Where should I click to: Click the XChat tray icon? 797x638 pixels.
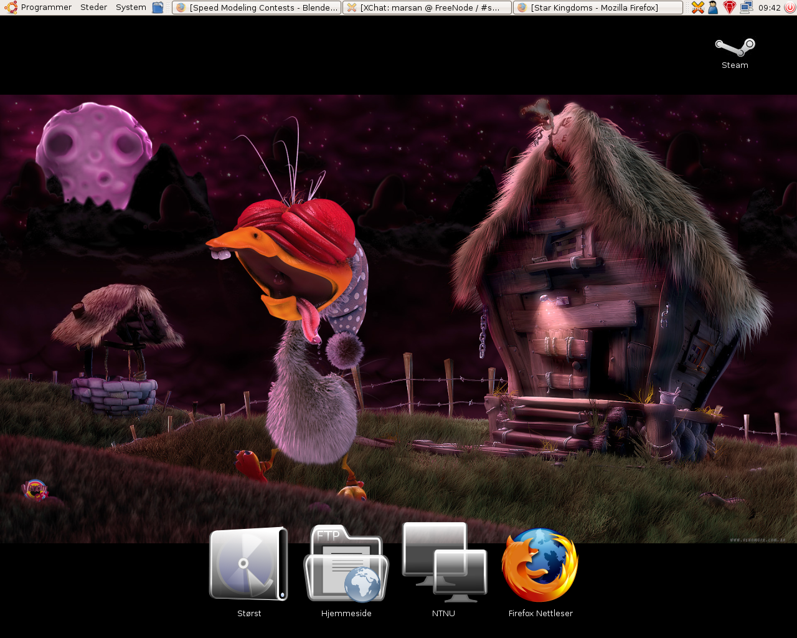pyautogui.click(x=698, y=7)
